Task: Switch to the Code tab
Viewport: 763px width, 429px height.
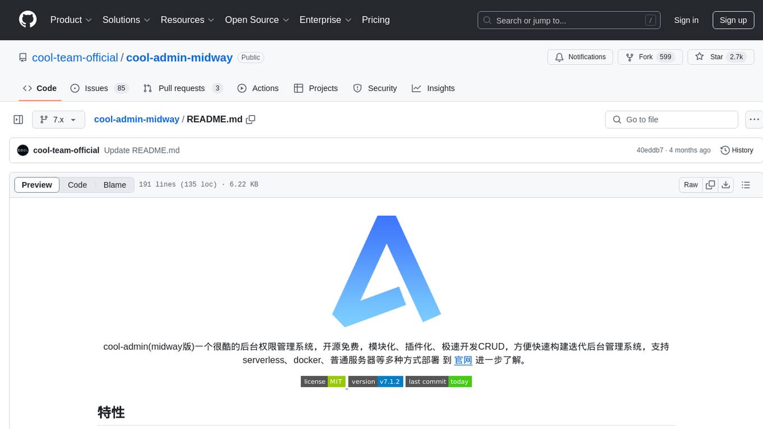Action: pyautogui.click(x=40, y=88)
